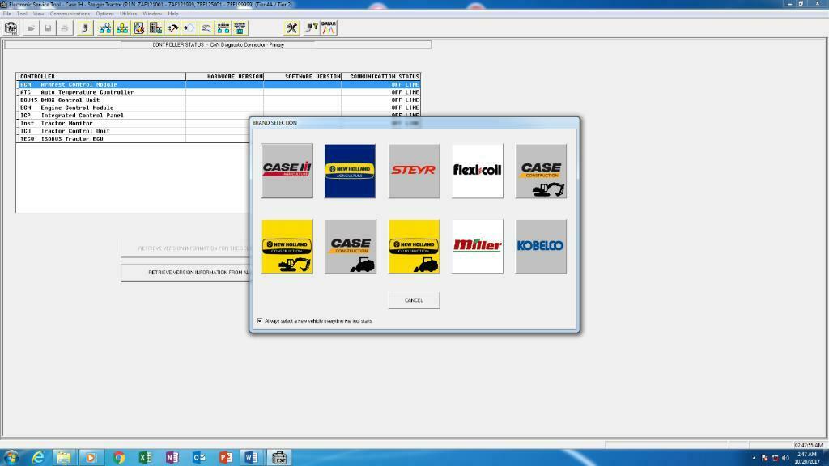Click the floppy disk save icon
Viewport: 829px width, 466px height.
pos(48,28)
